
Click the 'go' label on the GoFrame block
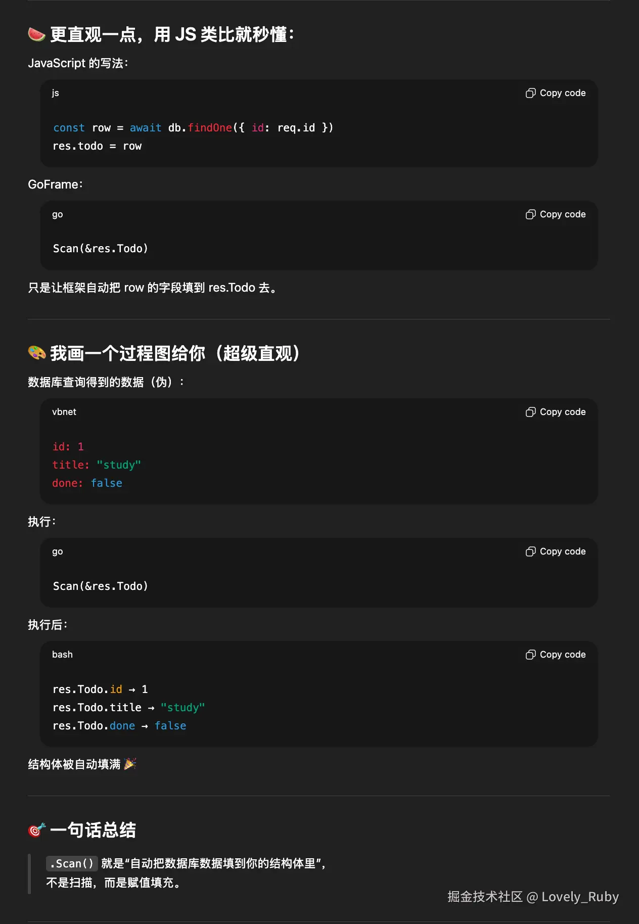coord(57,214)
